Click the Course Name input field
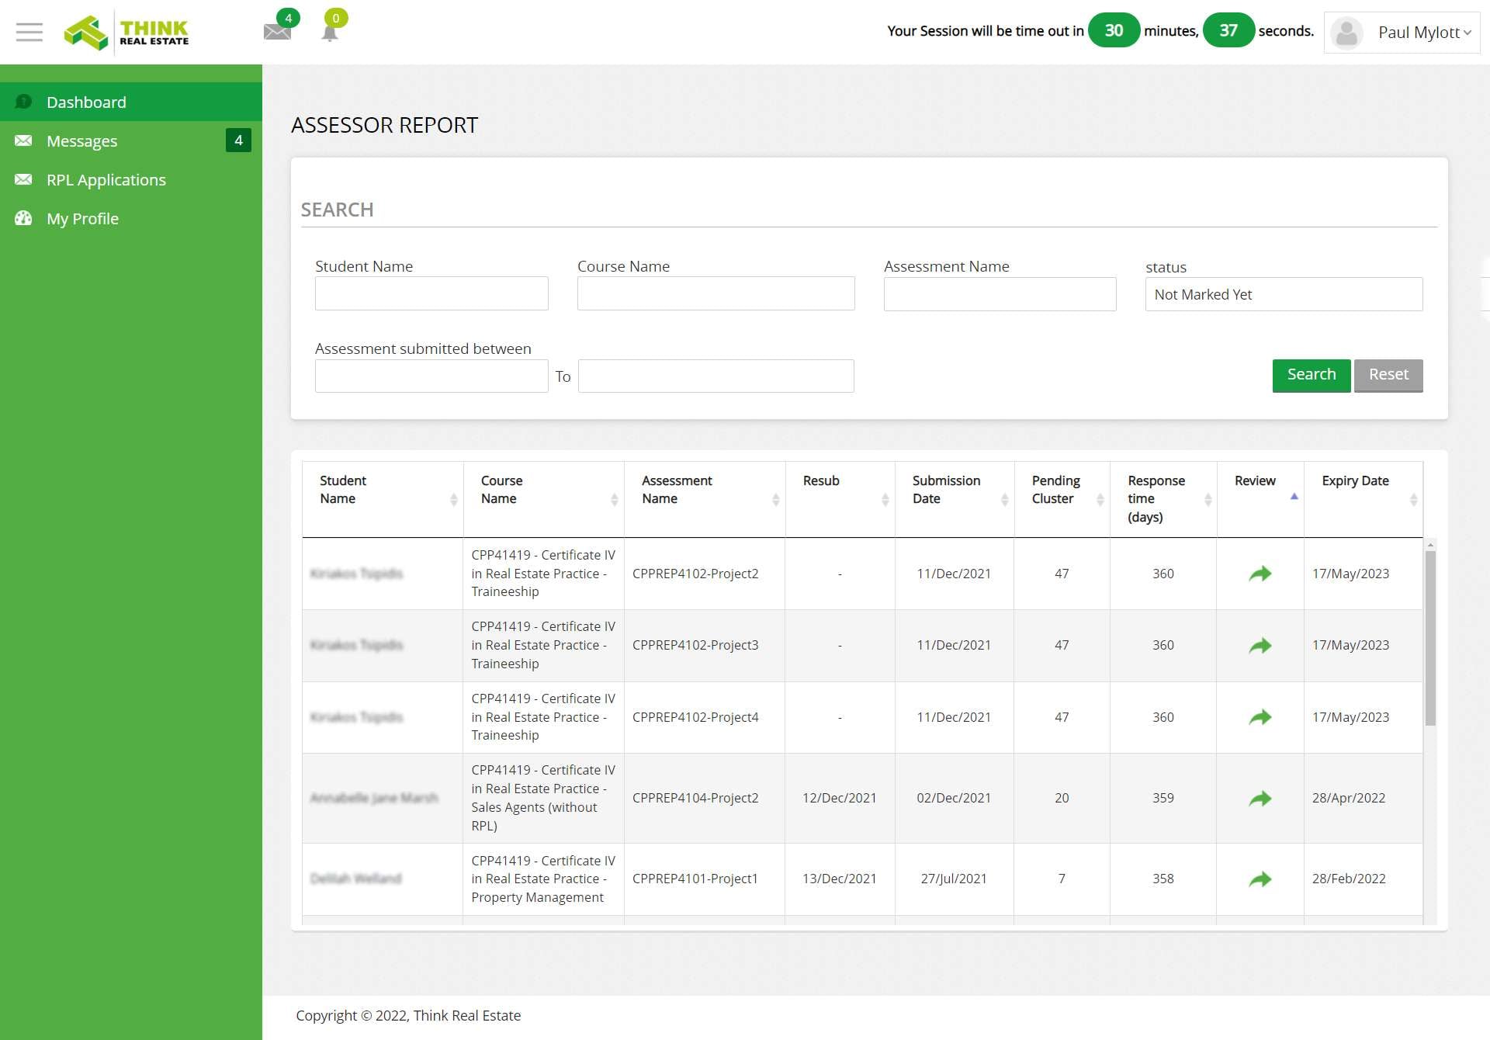This screenshot has height=1040, width=1490. pyautogui.click(x=716, y=293)
